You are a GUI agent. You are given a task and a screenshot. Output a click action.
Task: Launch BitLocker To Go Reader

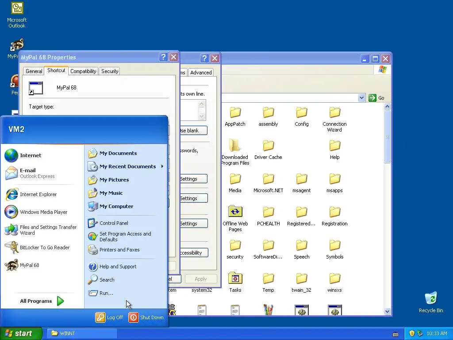[x=37, y=247]
